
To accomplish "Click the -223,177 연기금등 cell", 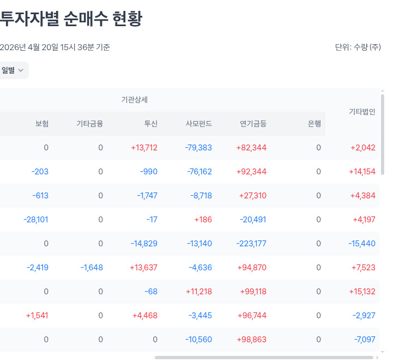I will [252, 244].
